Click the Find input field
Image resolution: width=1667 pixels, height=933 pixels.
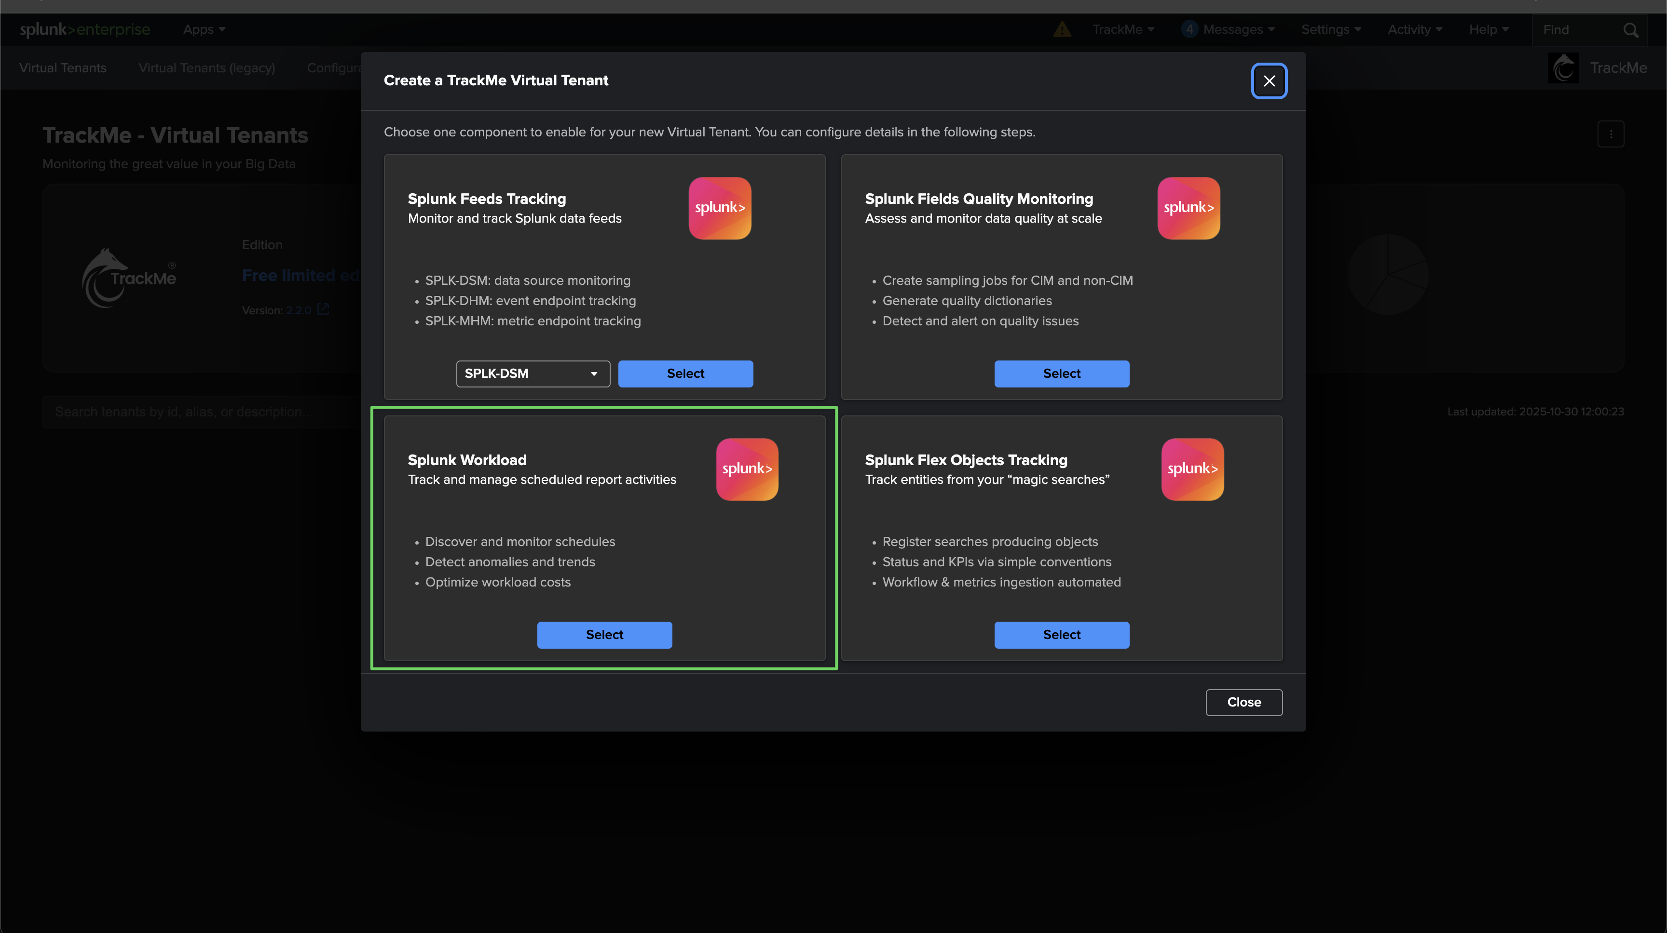1576,30
